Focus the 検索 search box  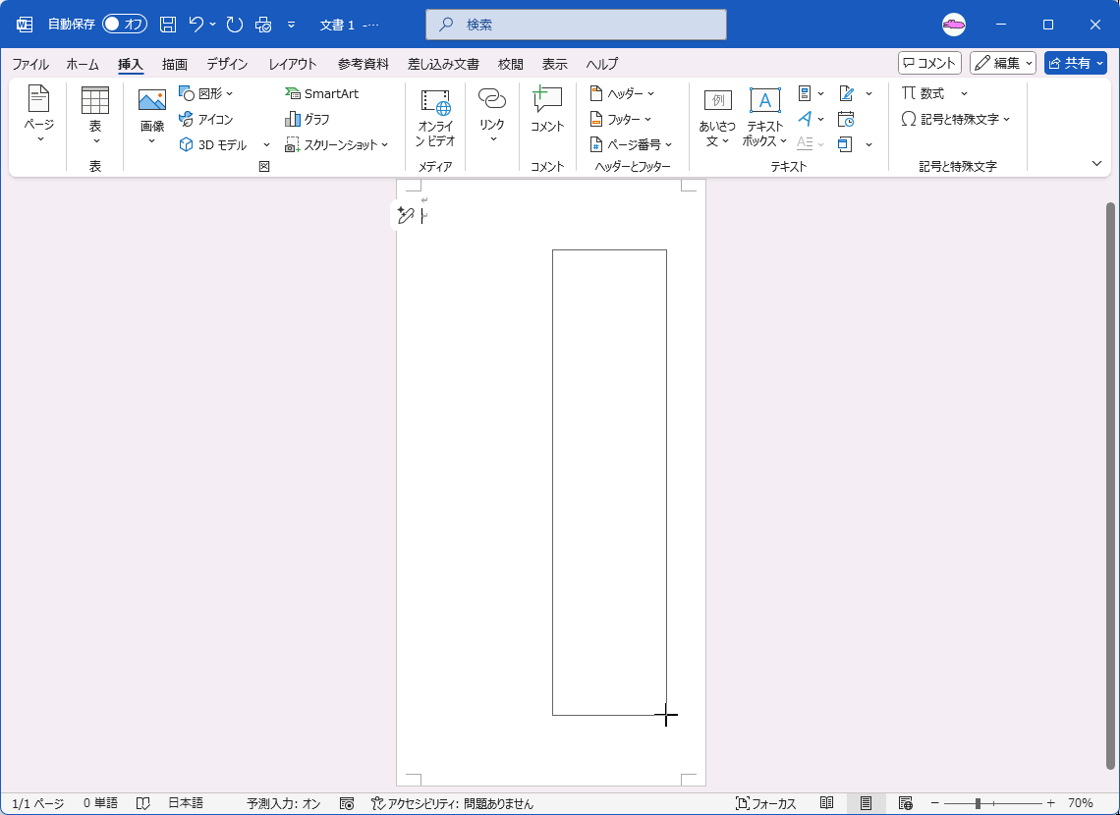[x=576, y=25]
